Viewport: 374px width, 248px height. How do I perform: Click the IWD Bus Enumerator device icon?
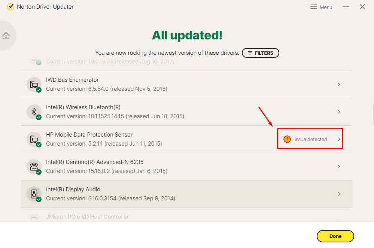34,84
